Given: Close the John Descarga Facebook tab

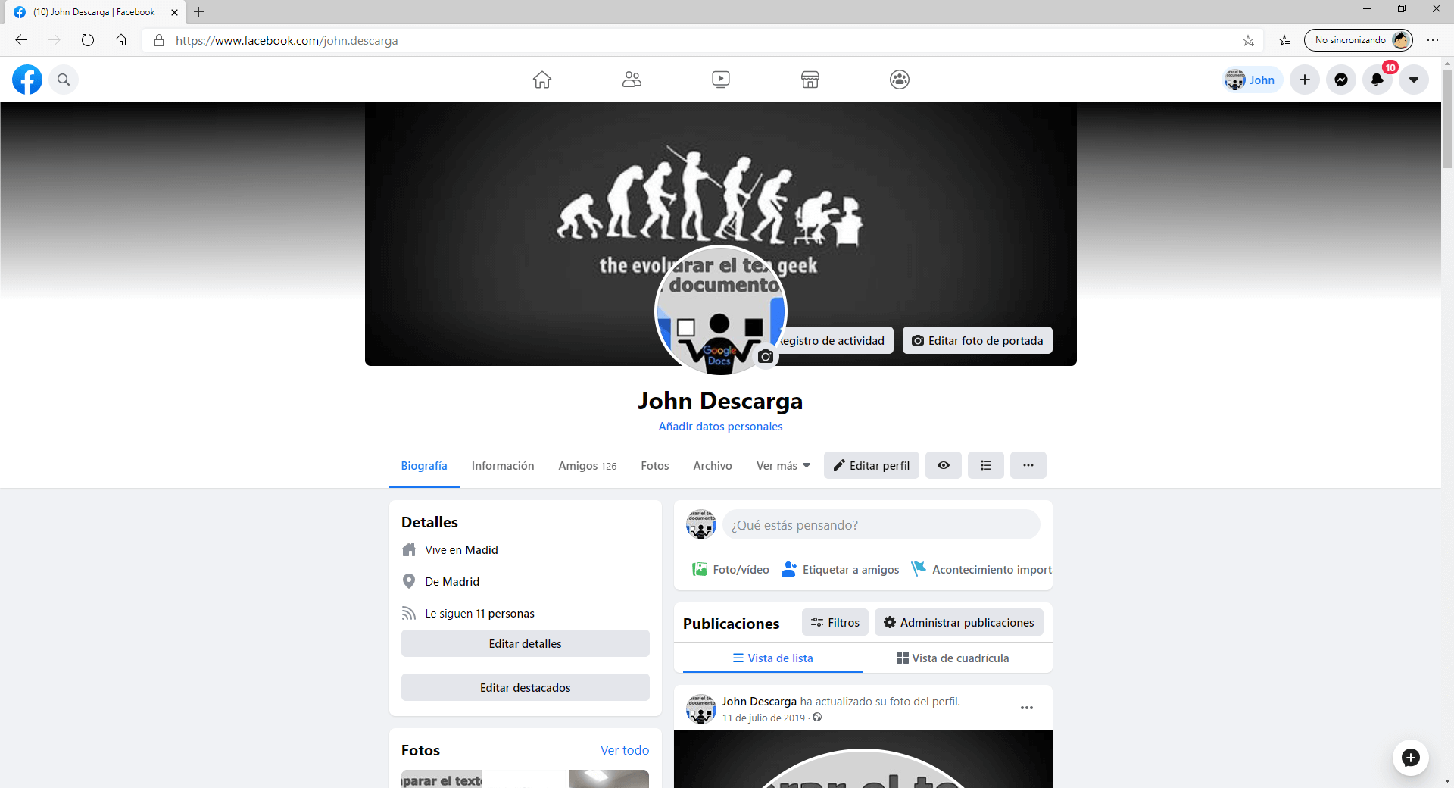Looking at the screenshot, I should [174, 12].
